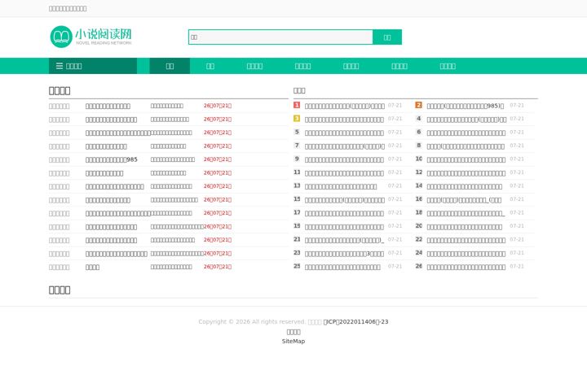The height and width of the screenshot is (366, 587).
Task: Open the rank 5 novel title
Action: pyautogui.click(x=344, y=133)
